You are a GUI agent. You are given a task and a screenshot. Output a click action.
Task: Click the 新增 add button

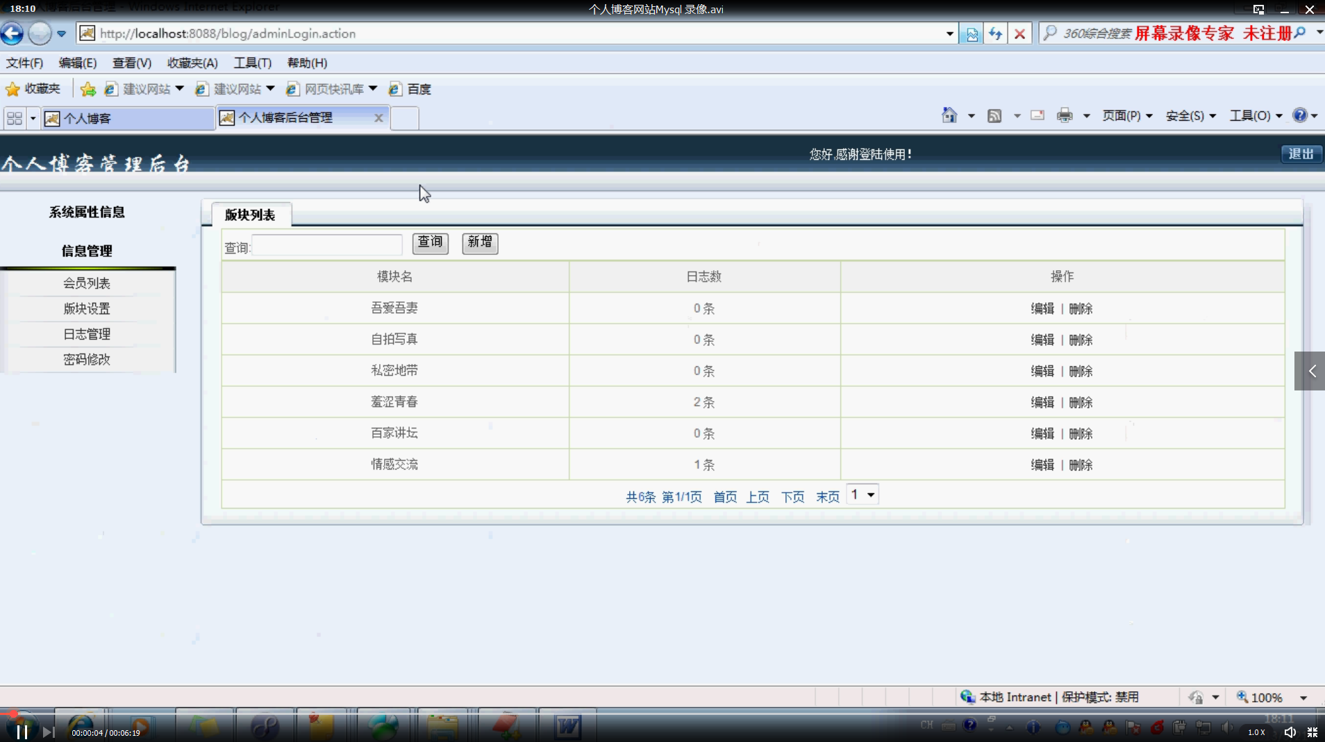coord(480,242)
